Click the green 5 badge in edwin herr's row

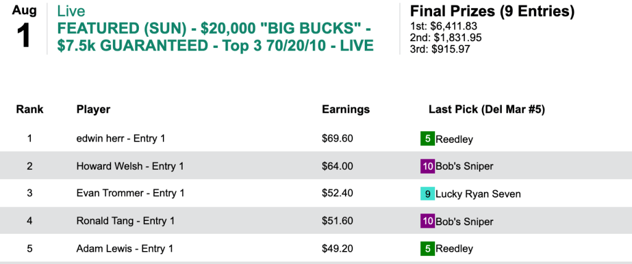click(x=427, y=138)
